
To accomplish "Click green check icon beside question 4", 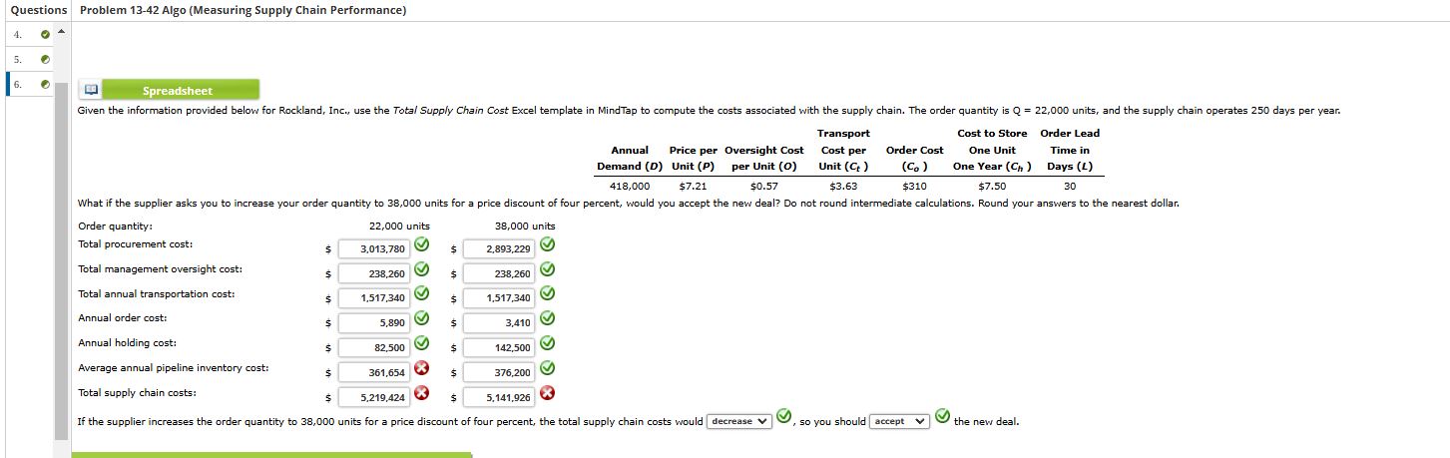I will 44,37.
